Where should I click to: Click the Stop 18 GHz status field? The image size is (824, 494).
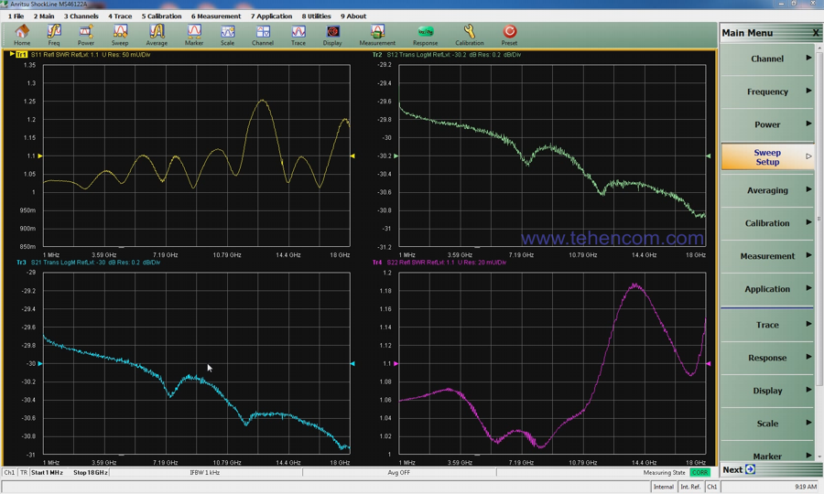point(91,472)
